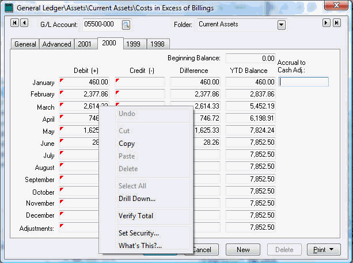Select the 2000 year tab
This screenshot has height=263, width=353.
(x=109, y=43)
